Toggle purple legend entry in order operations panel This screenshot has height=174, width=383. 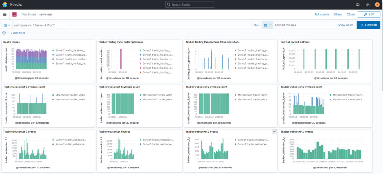point(156,59)
